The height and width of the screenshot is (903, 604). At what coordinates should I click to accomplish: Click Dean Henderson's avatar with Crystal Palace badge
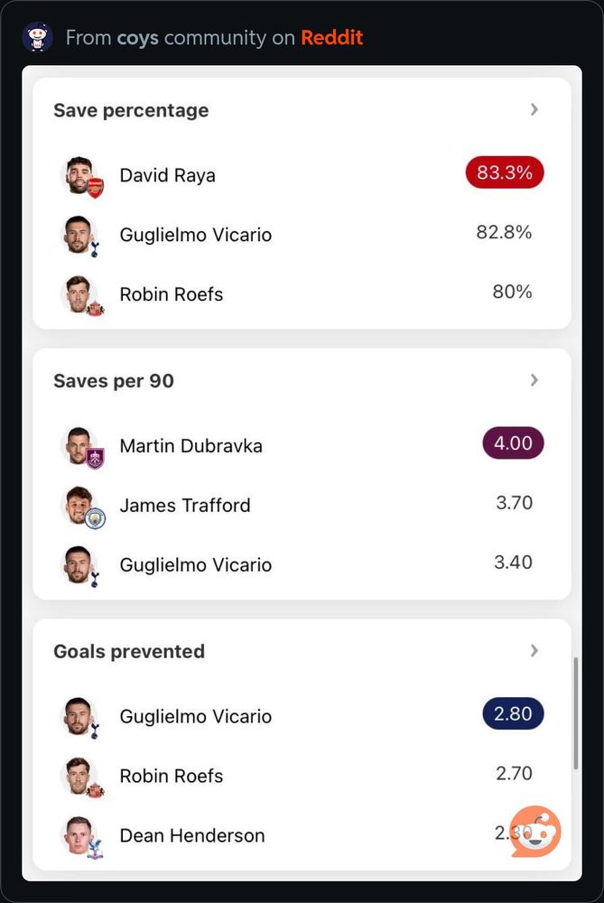(x=82, y=837)
